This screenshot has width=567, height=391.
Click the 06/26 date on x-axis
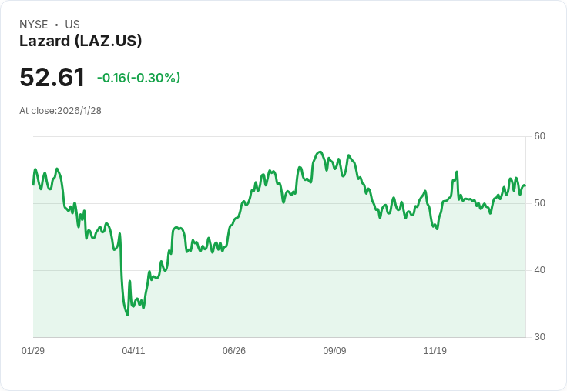tap(234, 351)
